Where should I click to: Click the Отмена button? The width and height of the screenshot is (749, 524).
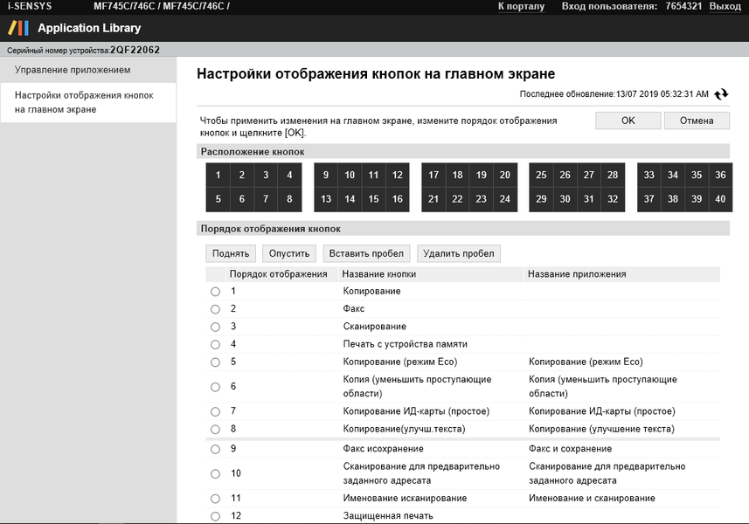click(697, 121)
